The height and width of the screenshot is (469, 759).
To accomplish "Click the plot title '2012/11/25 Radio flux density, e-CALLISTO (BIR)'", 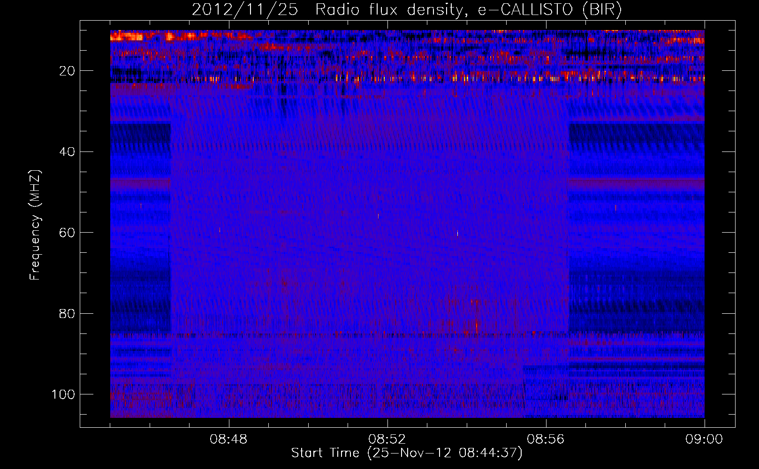I will coord(407,9).
